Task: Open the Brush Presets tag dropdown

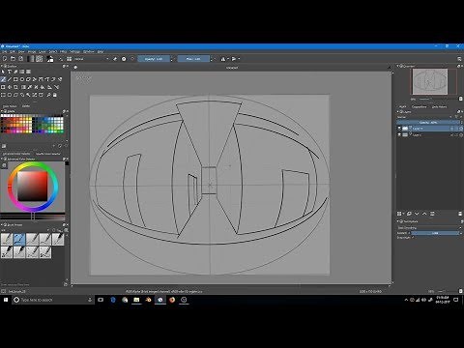Action: [24, 230]
